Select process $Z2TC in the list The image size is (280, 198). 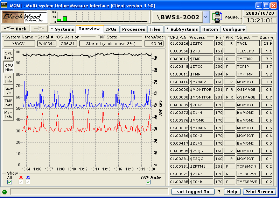point(201,43)
